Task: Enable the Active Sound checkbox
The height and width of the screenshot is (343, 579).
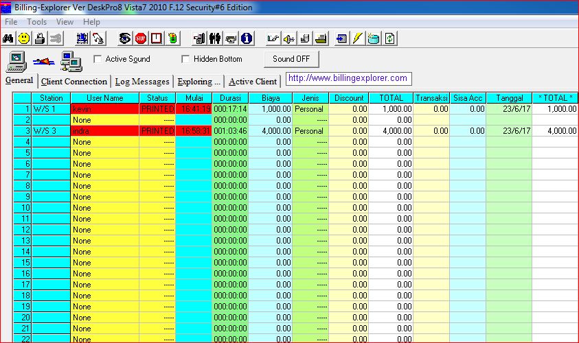Action: (x=98, y=59)
